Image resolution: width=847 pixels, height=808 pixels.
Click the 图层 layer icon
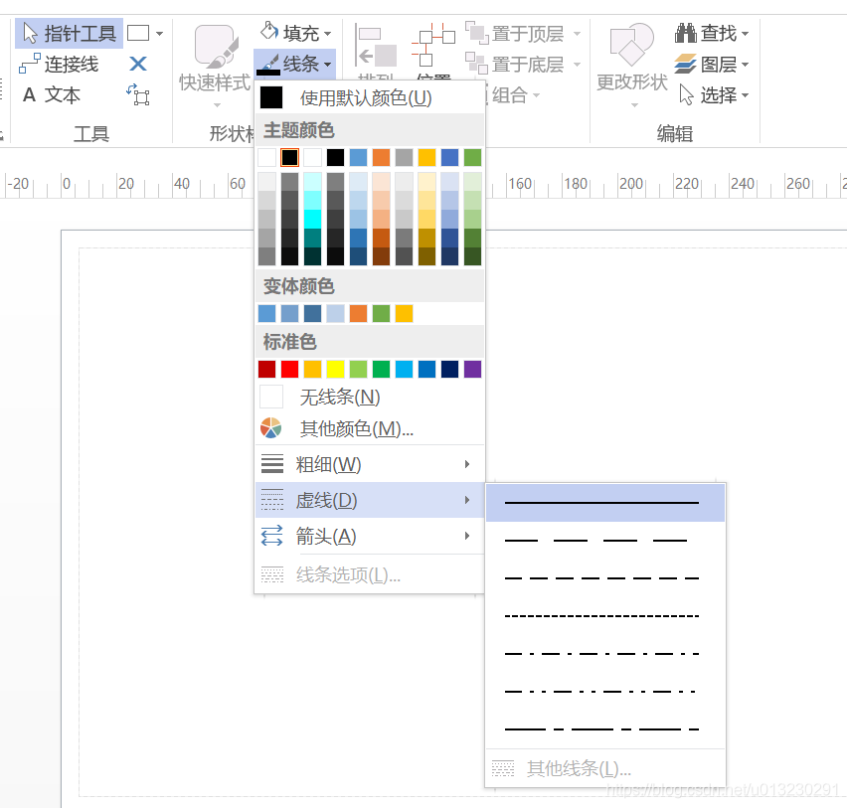point(686,64)
